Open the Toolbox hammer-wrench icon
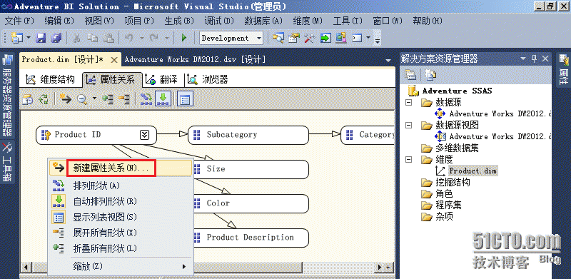Viewport: 571px width, 279px height. tap(309, 38)
